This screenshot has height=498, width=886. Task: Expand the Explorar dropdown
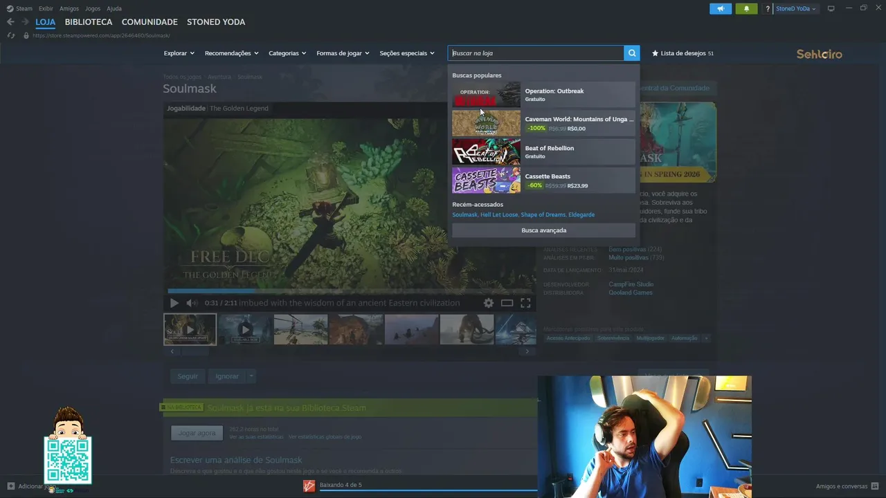179,53
